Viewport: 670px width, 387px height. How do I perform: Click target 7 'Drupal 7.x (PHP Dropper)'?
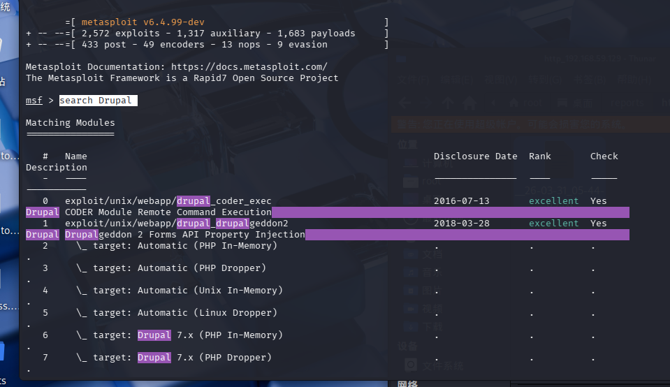205,358
